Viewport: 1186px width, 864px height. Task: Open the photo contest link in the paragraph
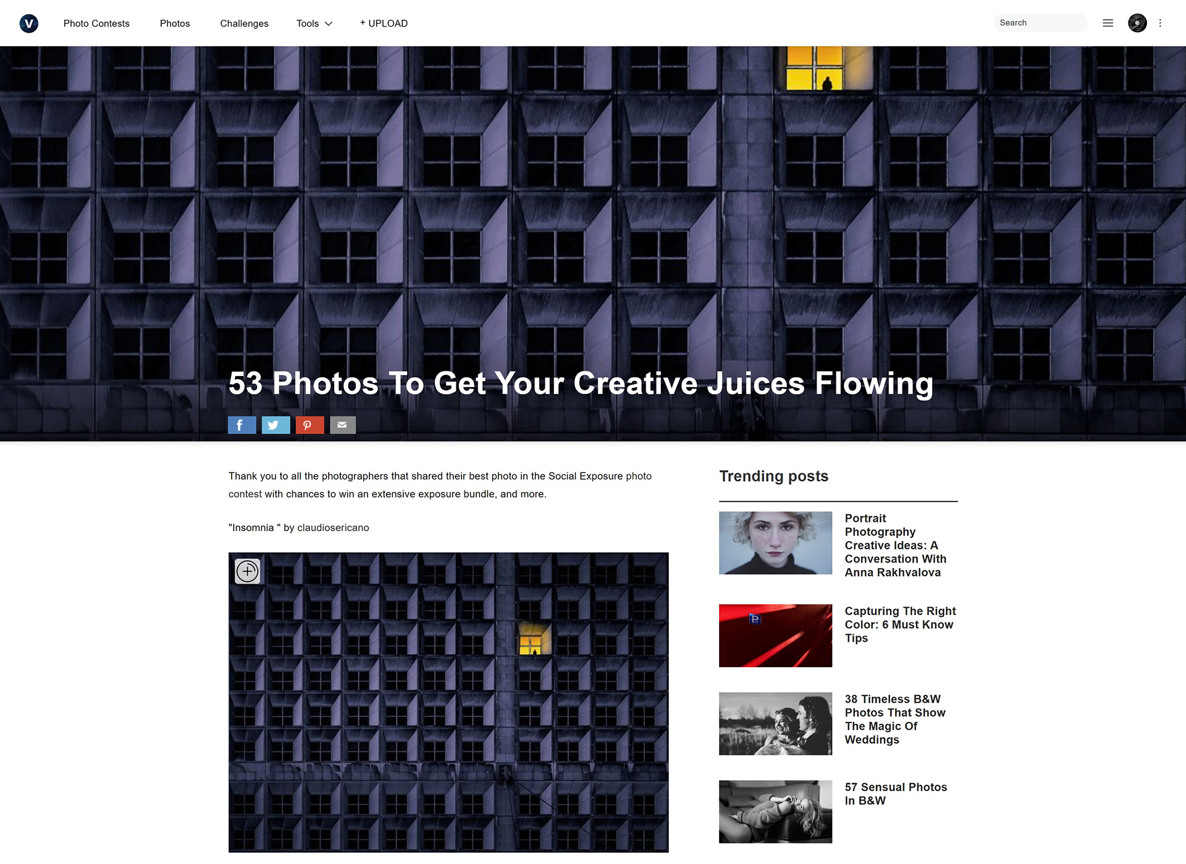pyautogui.click(x=440, y=485)
